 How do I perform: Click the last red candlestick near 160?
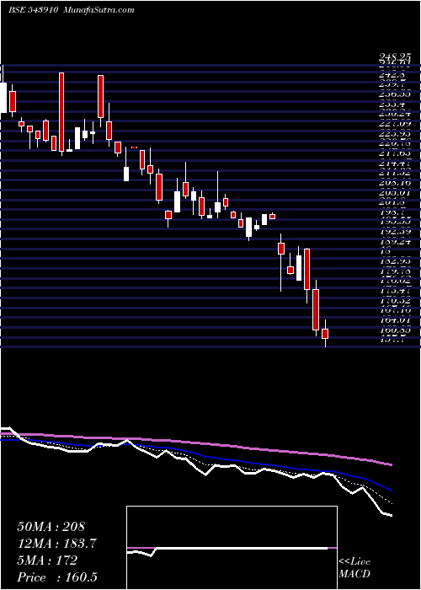(x=325, y=334)
